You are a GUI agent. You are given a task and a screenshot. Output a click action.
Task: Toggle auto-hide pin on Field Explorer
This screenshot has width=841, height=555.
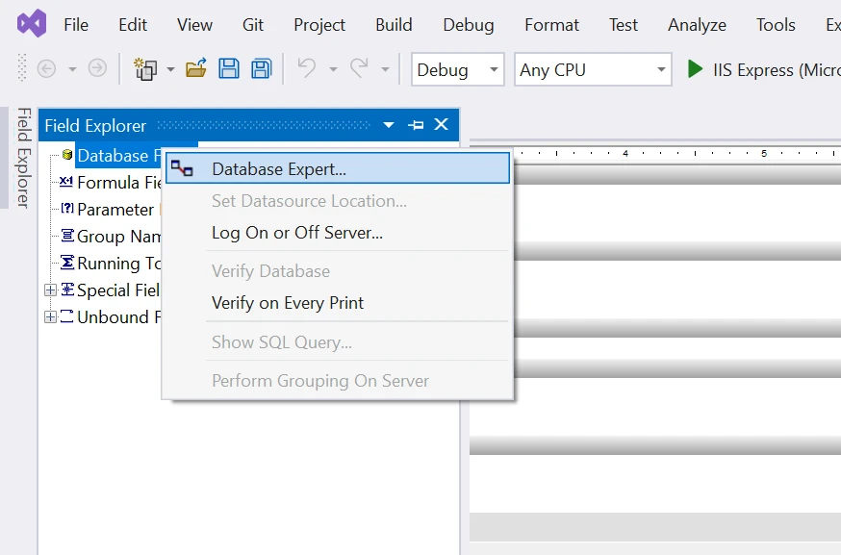[x=416, y=125]
